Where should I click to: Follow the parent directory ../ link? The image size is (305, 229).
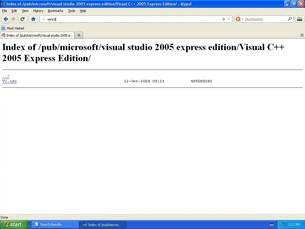[x=6, y=76]
